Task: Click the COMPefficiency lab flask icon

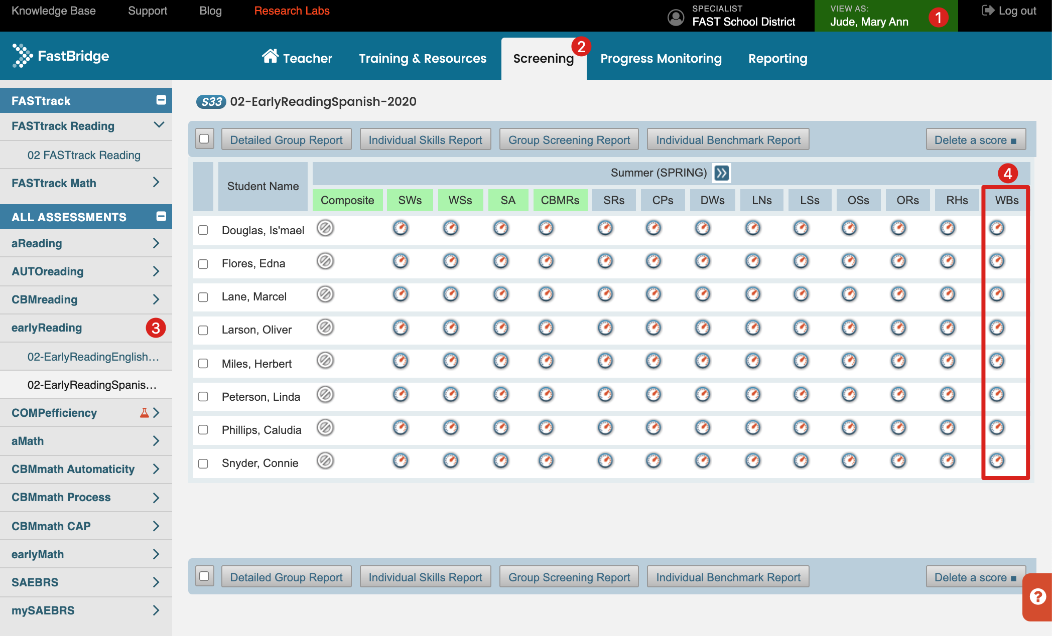Action: [x=144, y=413]
